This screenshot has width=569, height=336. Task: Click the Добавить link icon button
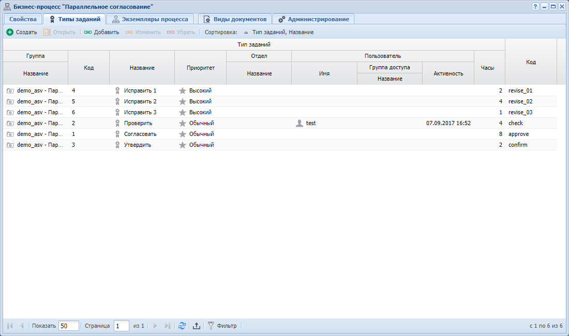coord(88,32)
